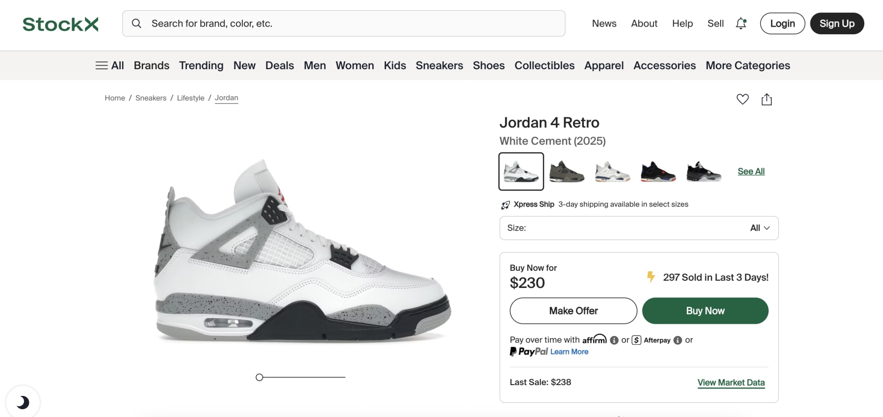The image size is (883, 417).
Task: Click the image rotation slider handle
Action: tap(260, 377)
